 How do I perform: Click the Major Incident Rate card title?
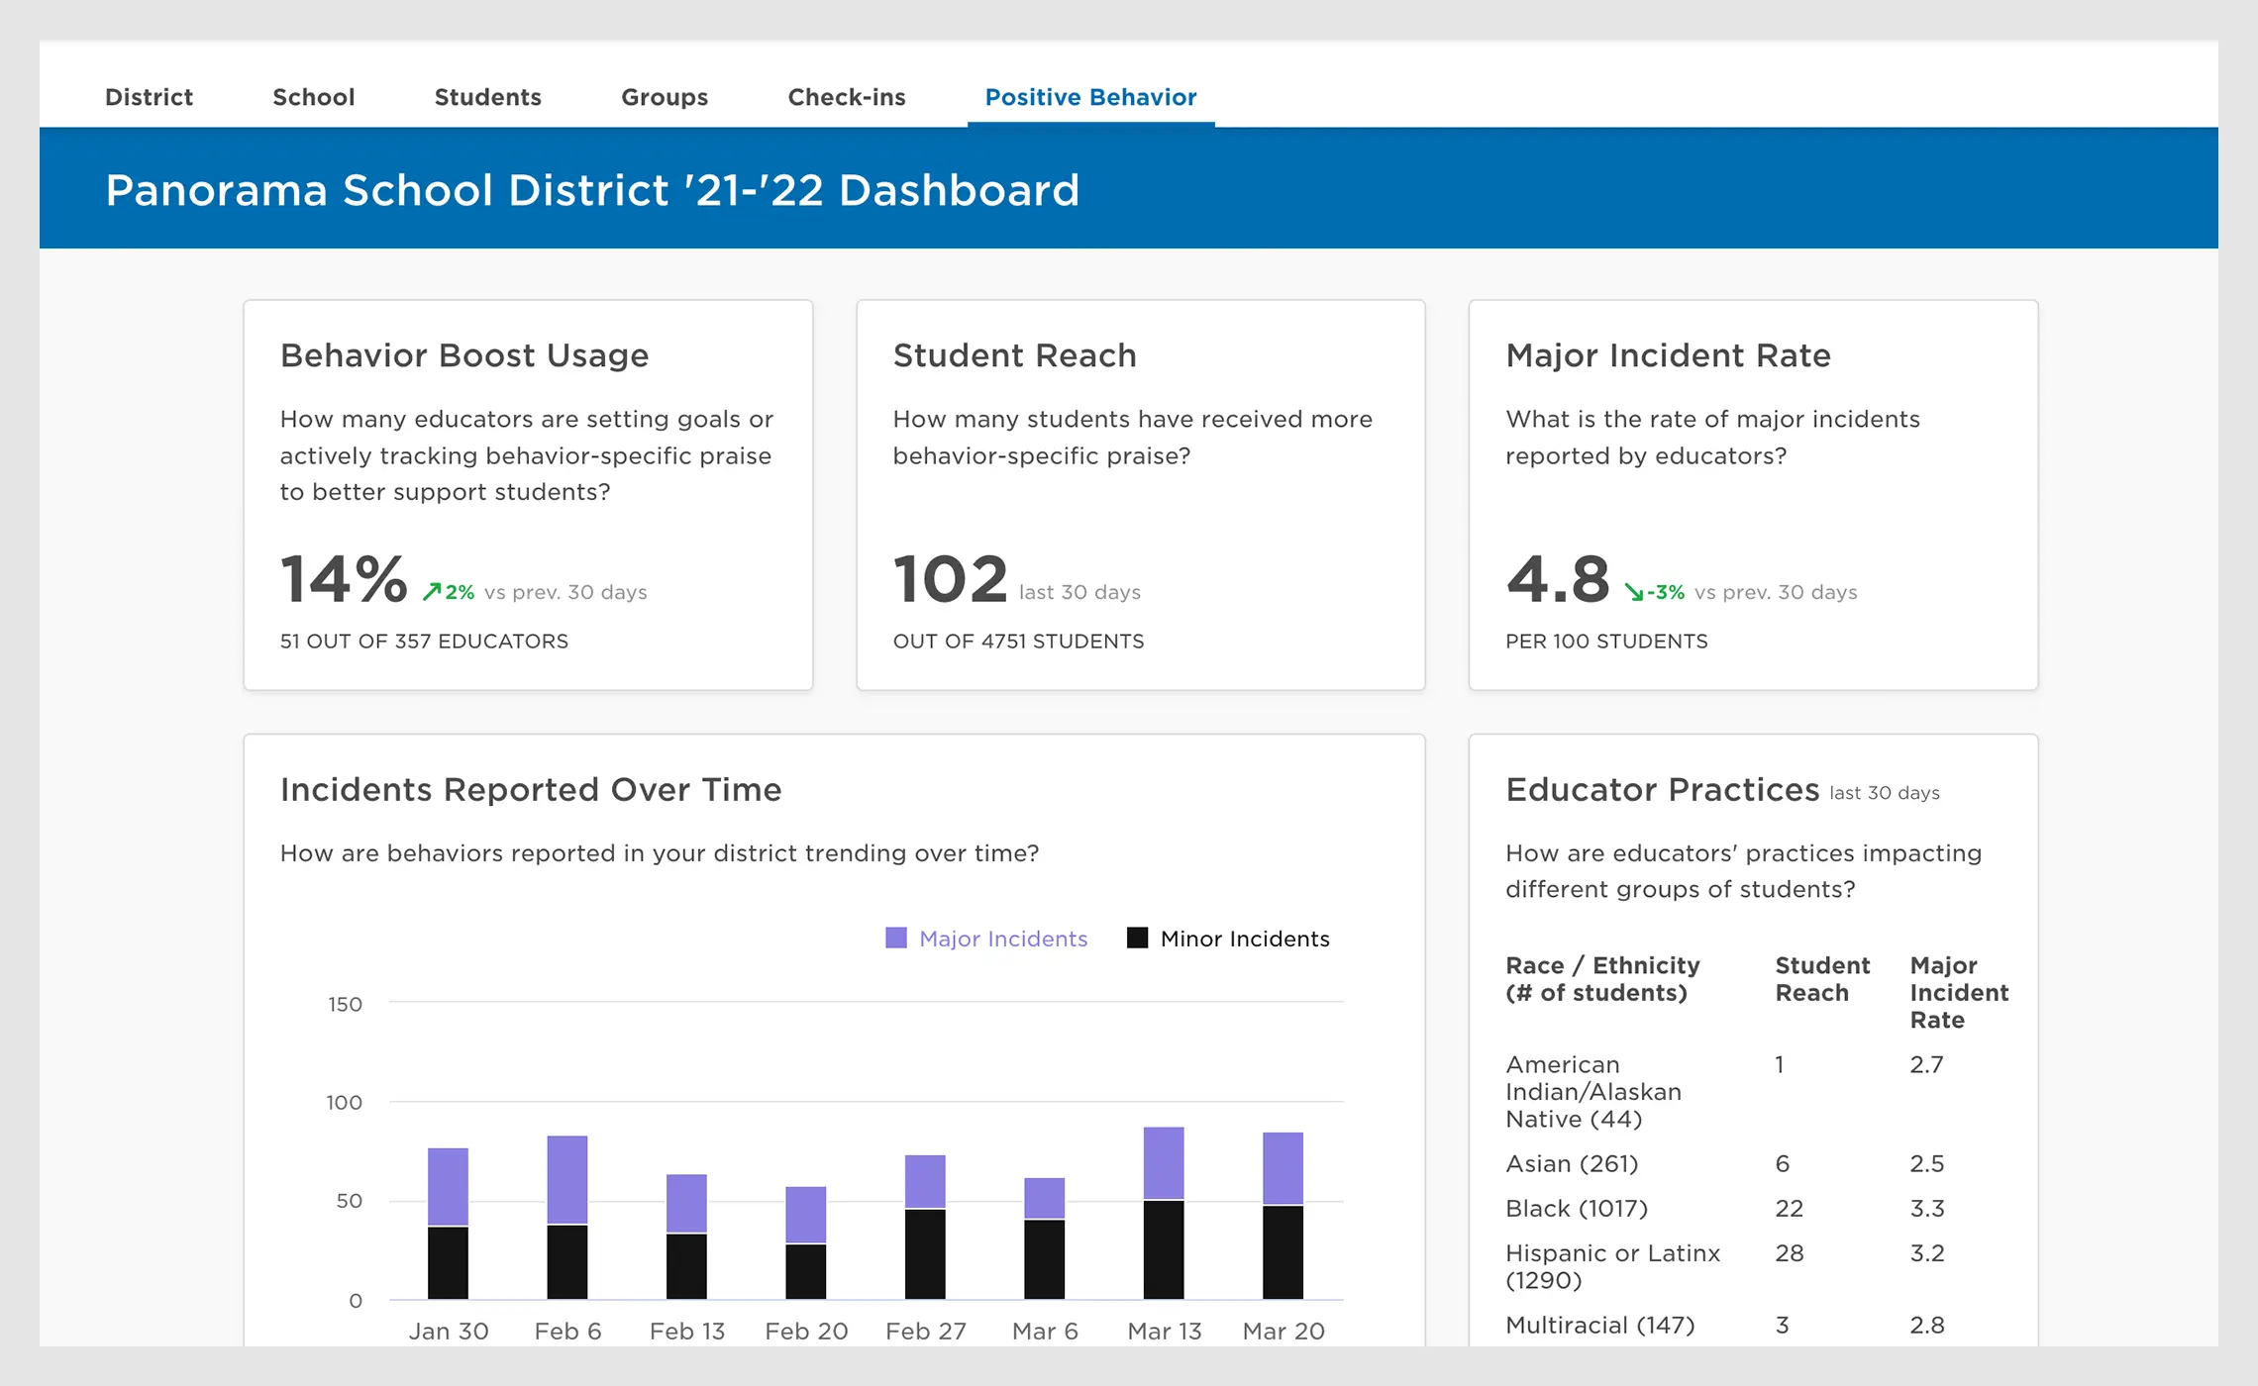(x=1668, y=355)
